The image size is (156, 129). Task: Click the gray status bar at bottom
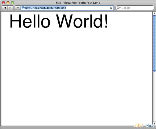pos(68,127)
